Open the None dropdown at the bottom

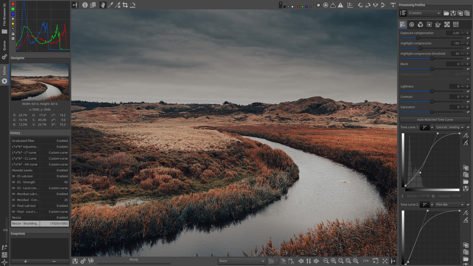pyautogui.click(x=242, y=261)
